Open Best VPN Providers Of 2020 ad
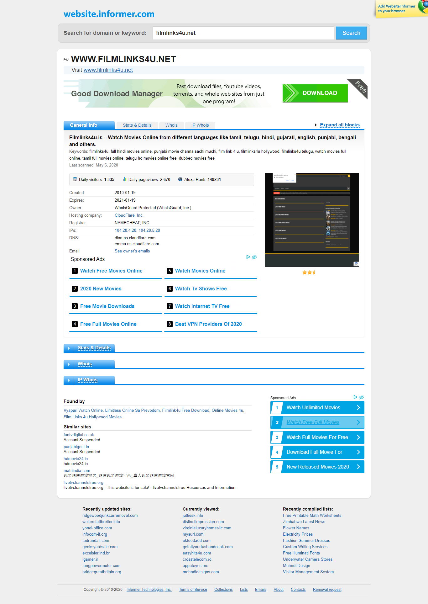This screenshot has width=428, height=604. tap(208, 324)
